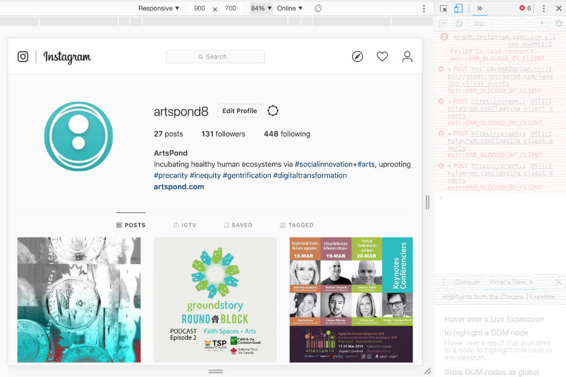The image size is (566, 377).
Task: Click the #socialinnovation hashtag
Action: click(x=323, y=164)
